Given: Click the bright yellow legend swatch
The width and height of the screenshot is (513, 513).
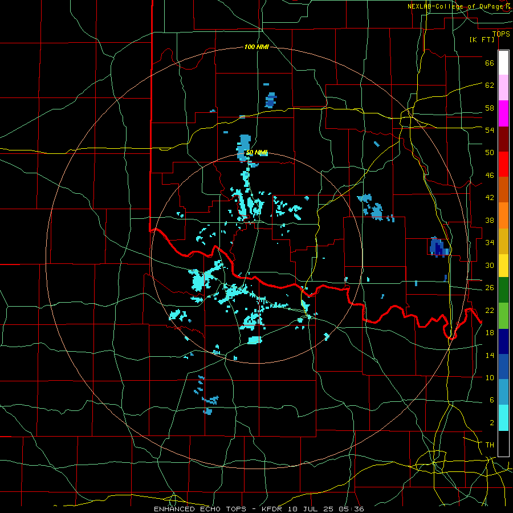Looking at the screenshot, I should click(x=503, y=266).
